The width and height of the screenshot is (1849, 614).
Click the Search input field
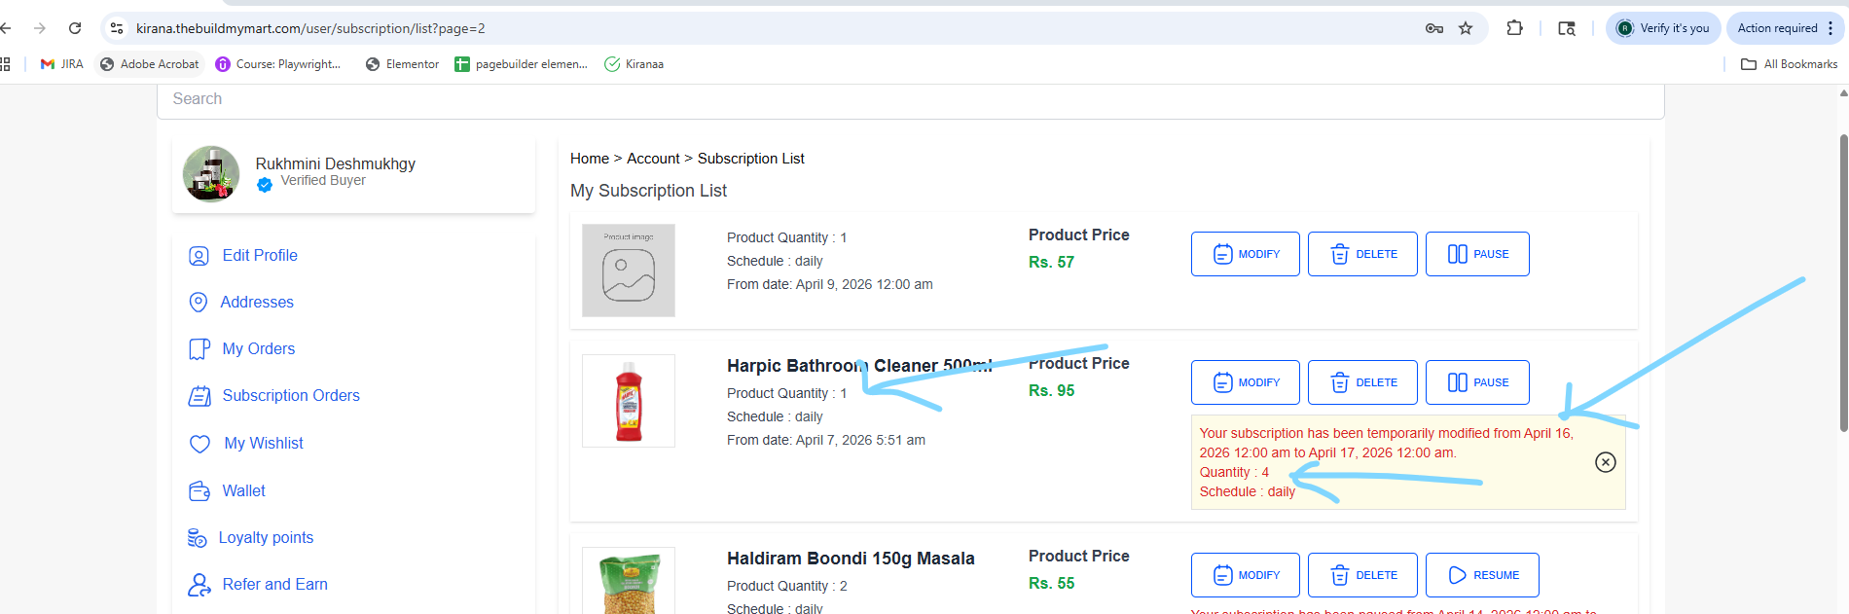(x=910, y=99)
